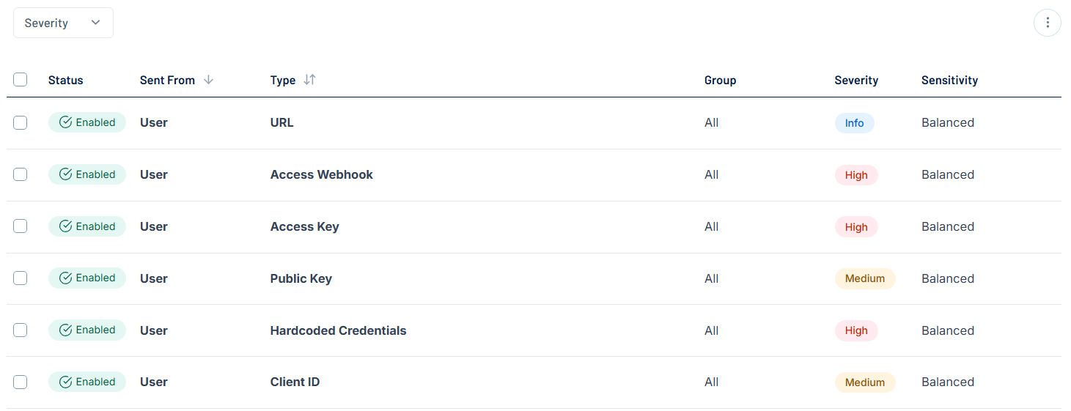1071x411 pixels.
Task: Click the Enabled status badge for URL
Action: (x=87, y=122)
